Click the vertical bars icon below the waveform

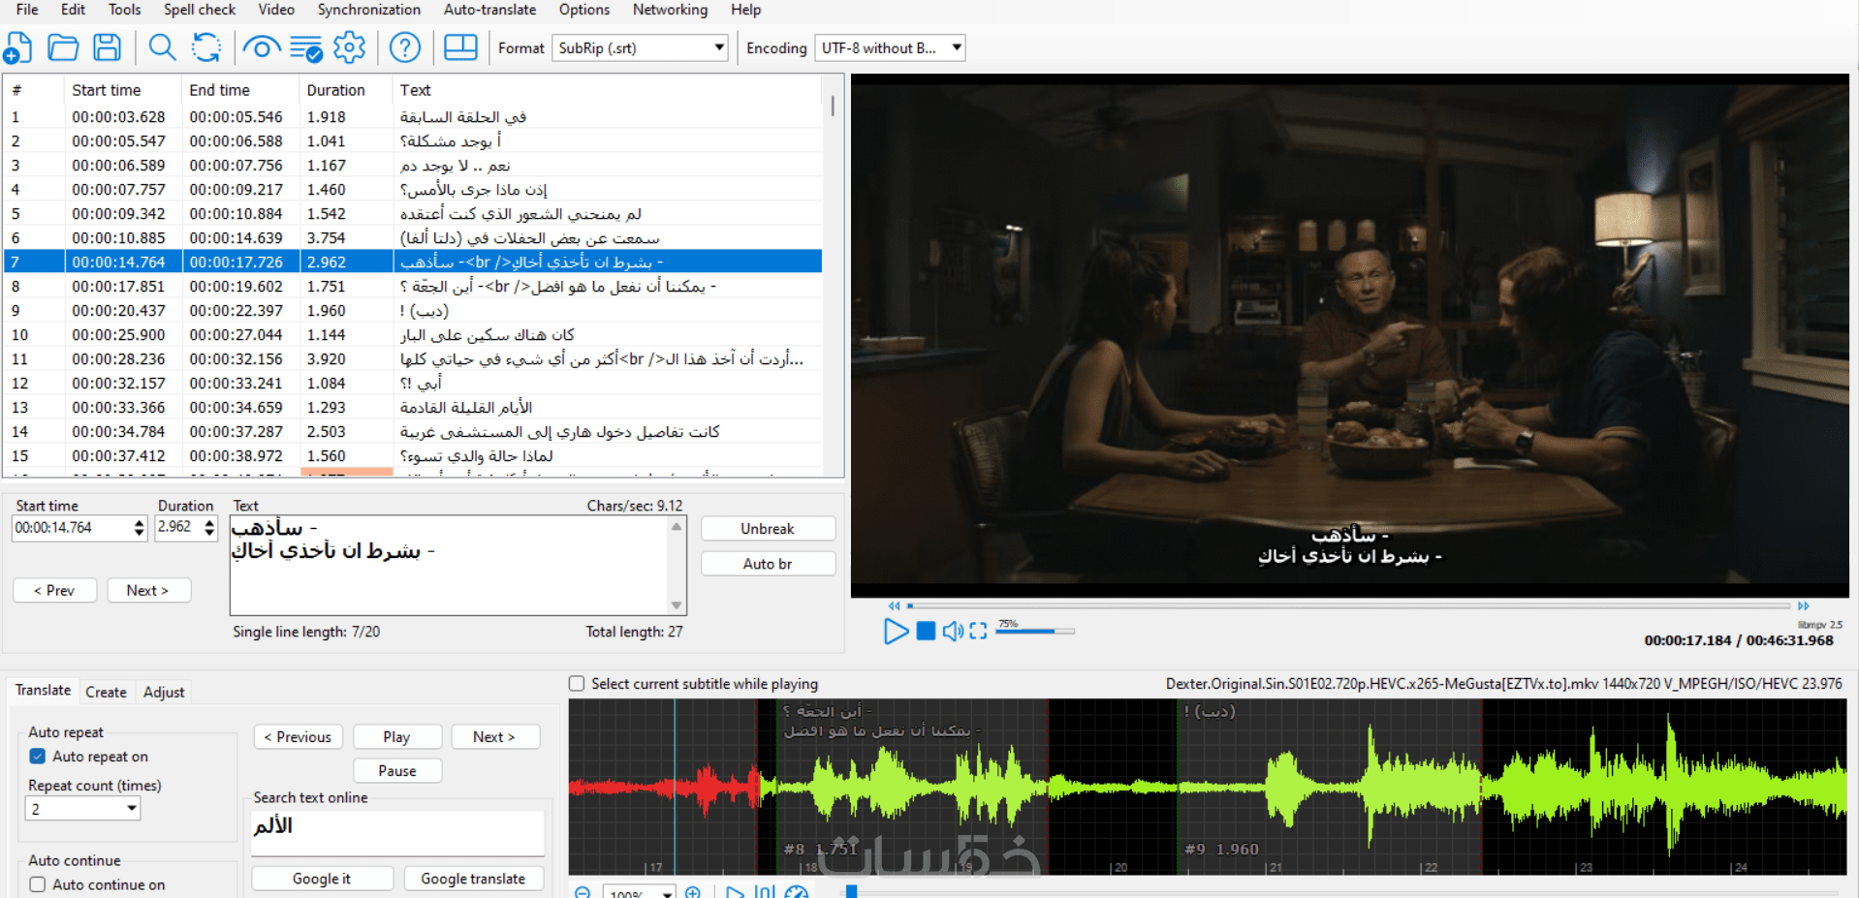point(765,892)
